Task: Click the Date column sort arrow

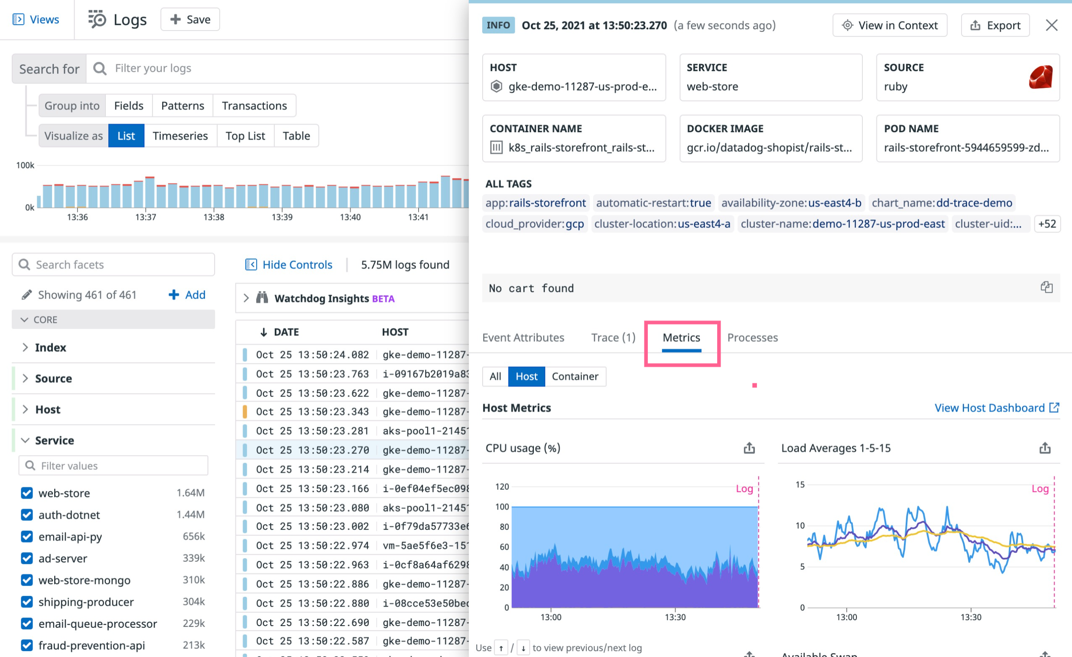Action: click(263, 332)
